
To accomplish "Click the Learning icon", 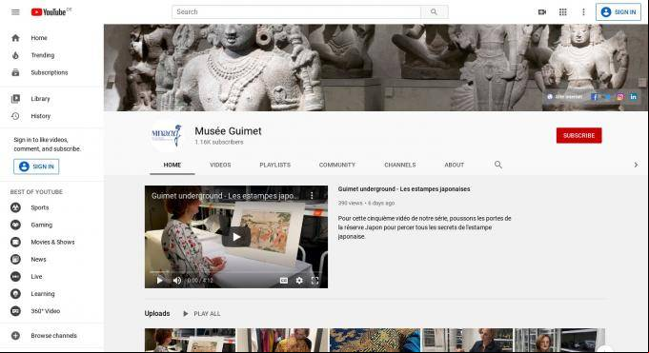I will tap(16, 294).
